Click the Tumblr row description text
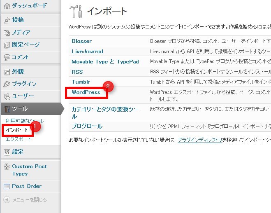 pyautogui.click(x=210, y=82)
